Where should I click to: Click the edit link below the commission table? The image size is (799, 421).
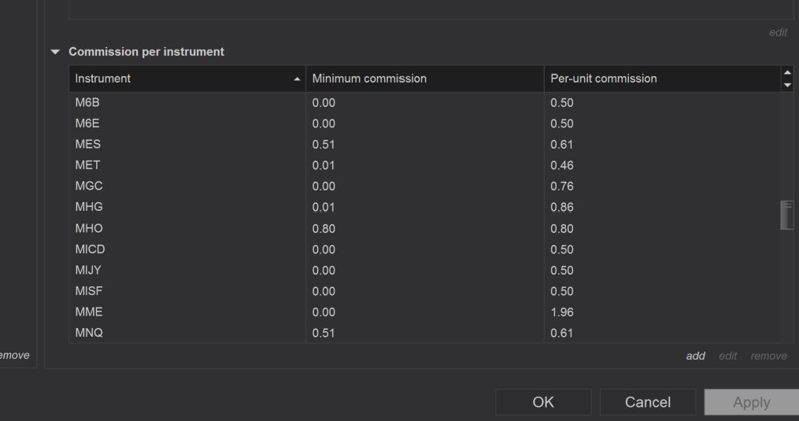coord(728,356)
